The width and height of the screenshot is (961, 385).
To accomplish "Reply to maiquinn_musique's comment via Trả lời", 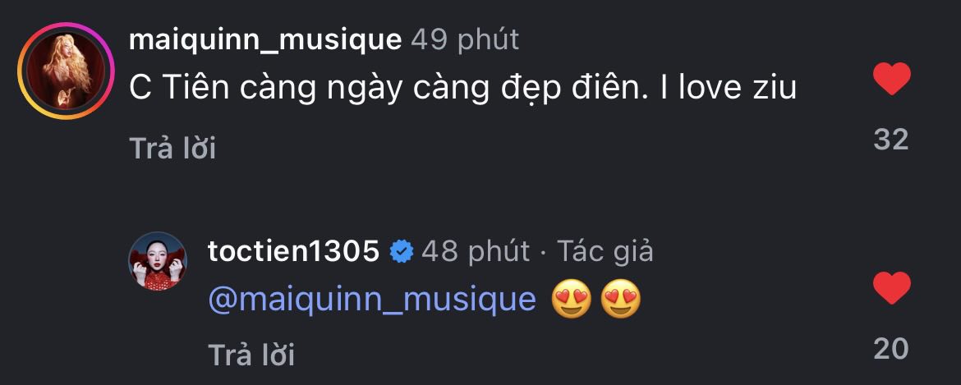I will click(x=172, y=148).
